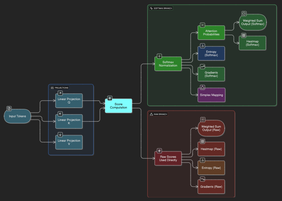Screen dimensions: 282x201
Task: Select the Raw Branch group label
Action: (159, 114)
